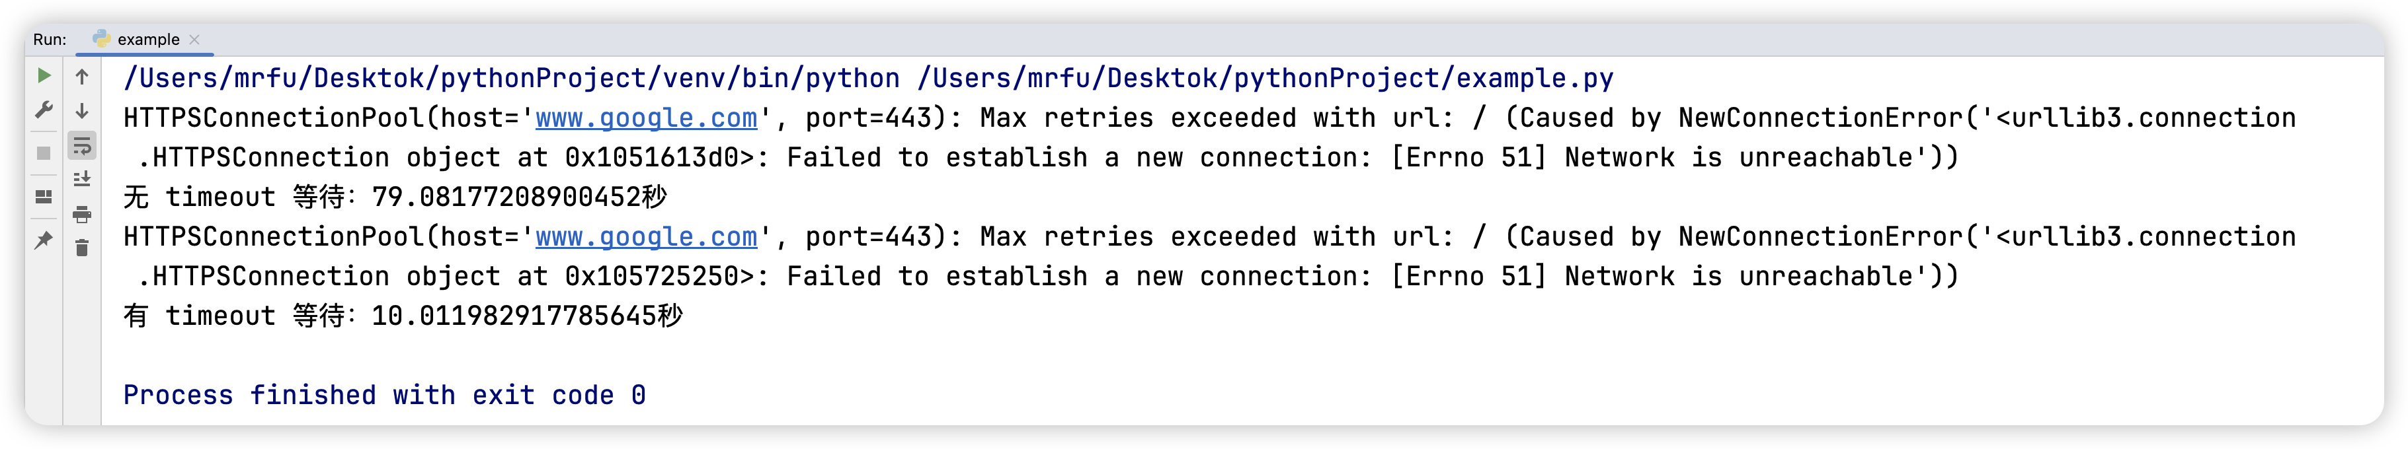Close the example run tab
Viewport: 2408px width, 449px height.
194,39
